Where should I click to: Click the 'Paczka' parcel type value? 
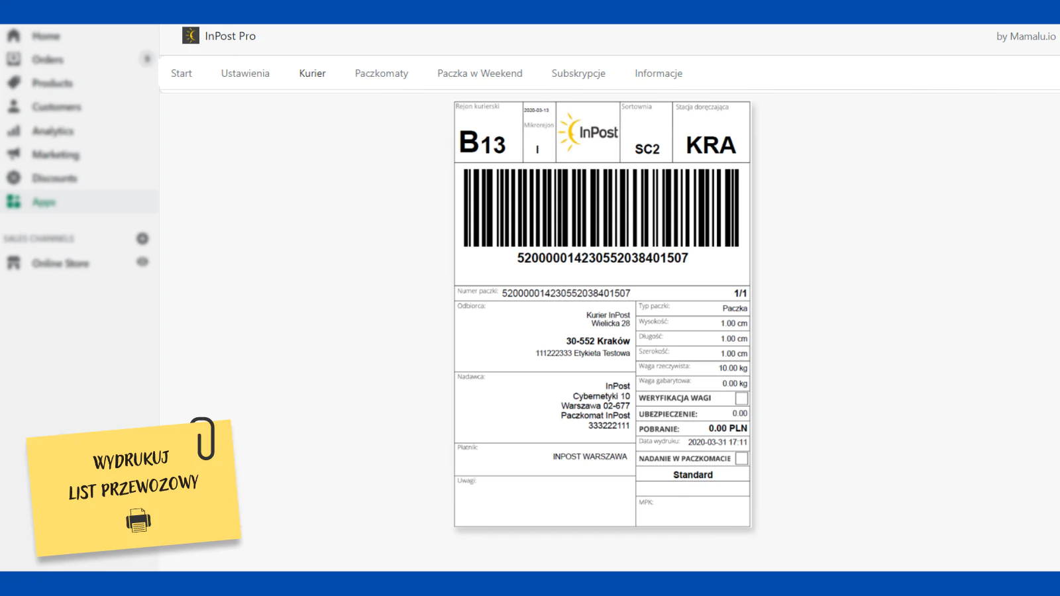(x=735, y=309)
